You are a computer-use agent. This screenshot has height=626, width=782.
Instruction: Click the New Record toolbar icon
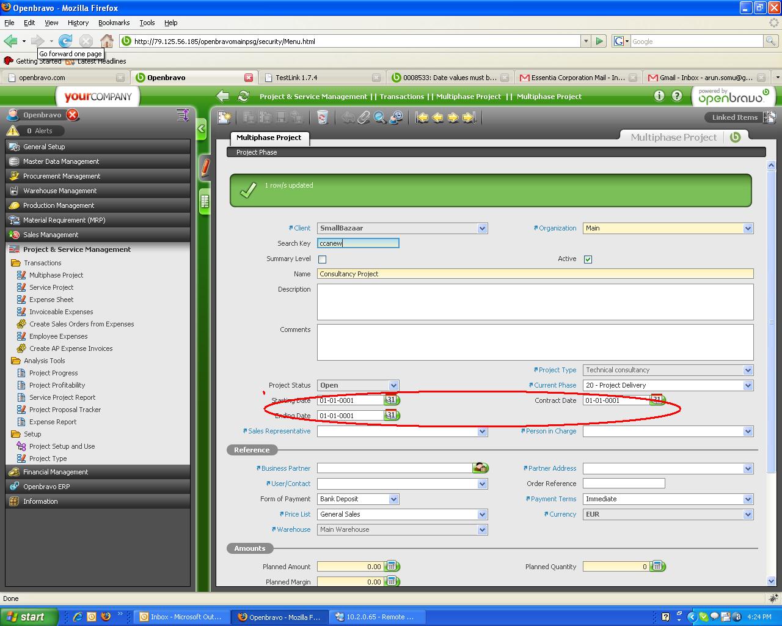225,117
